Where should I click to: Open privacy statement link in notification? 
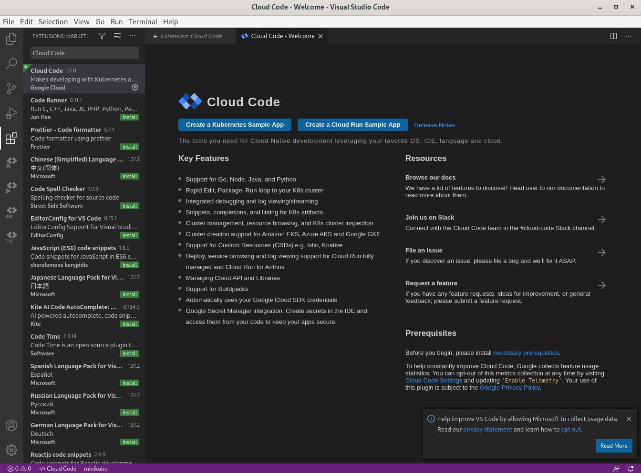pos(487,430)
